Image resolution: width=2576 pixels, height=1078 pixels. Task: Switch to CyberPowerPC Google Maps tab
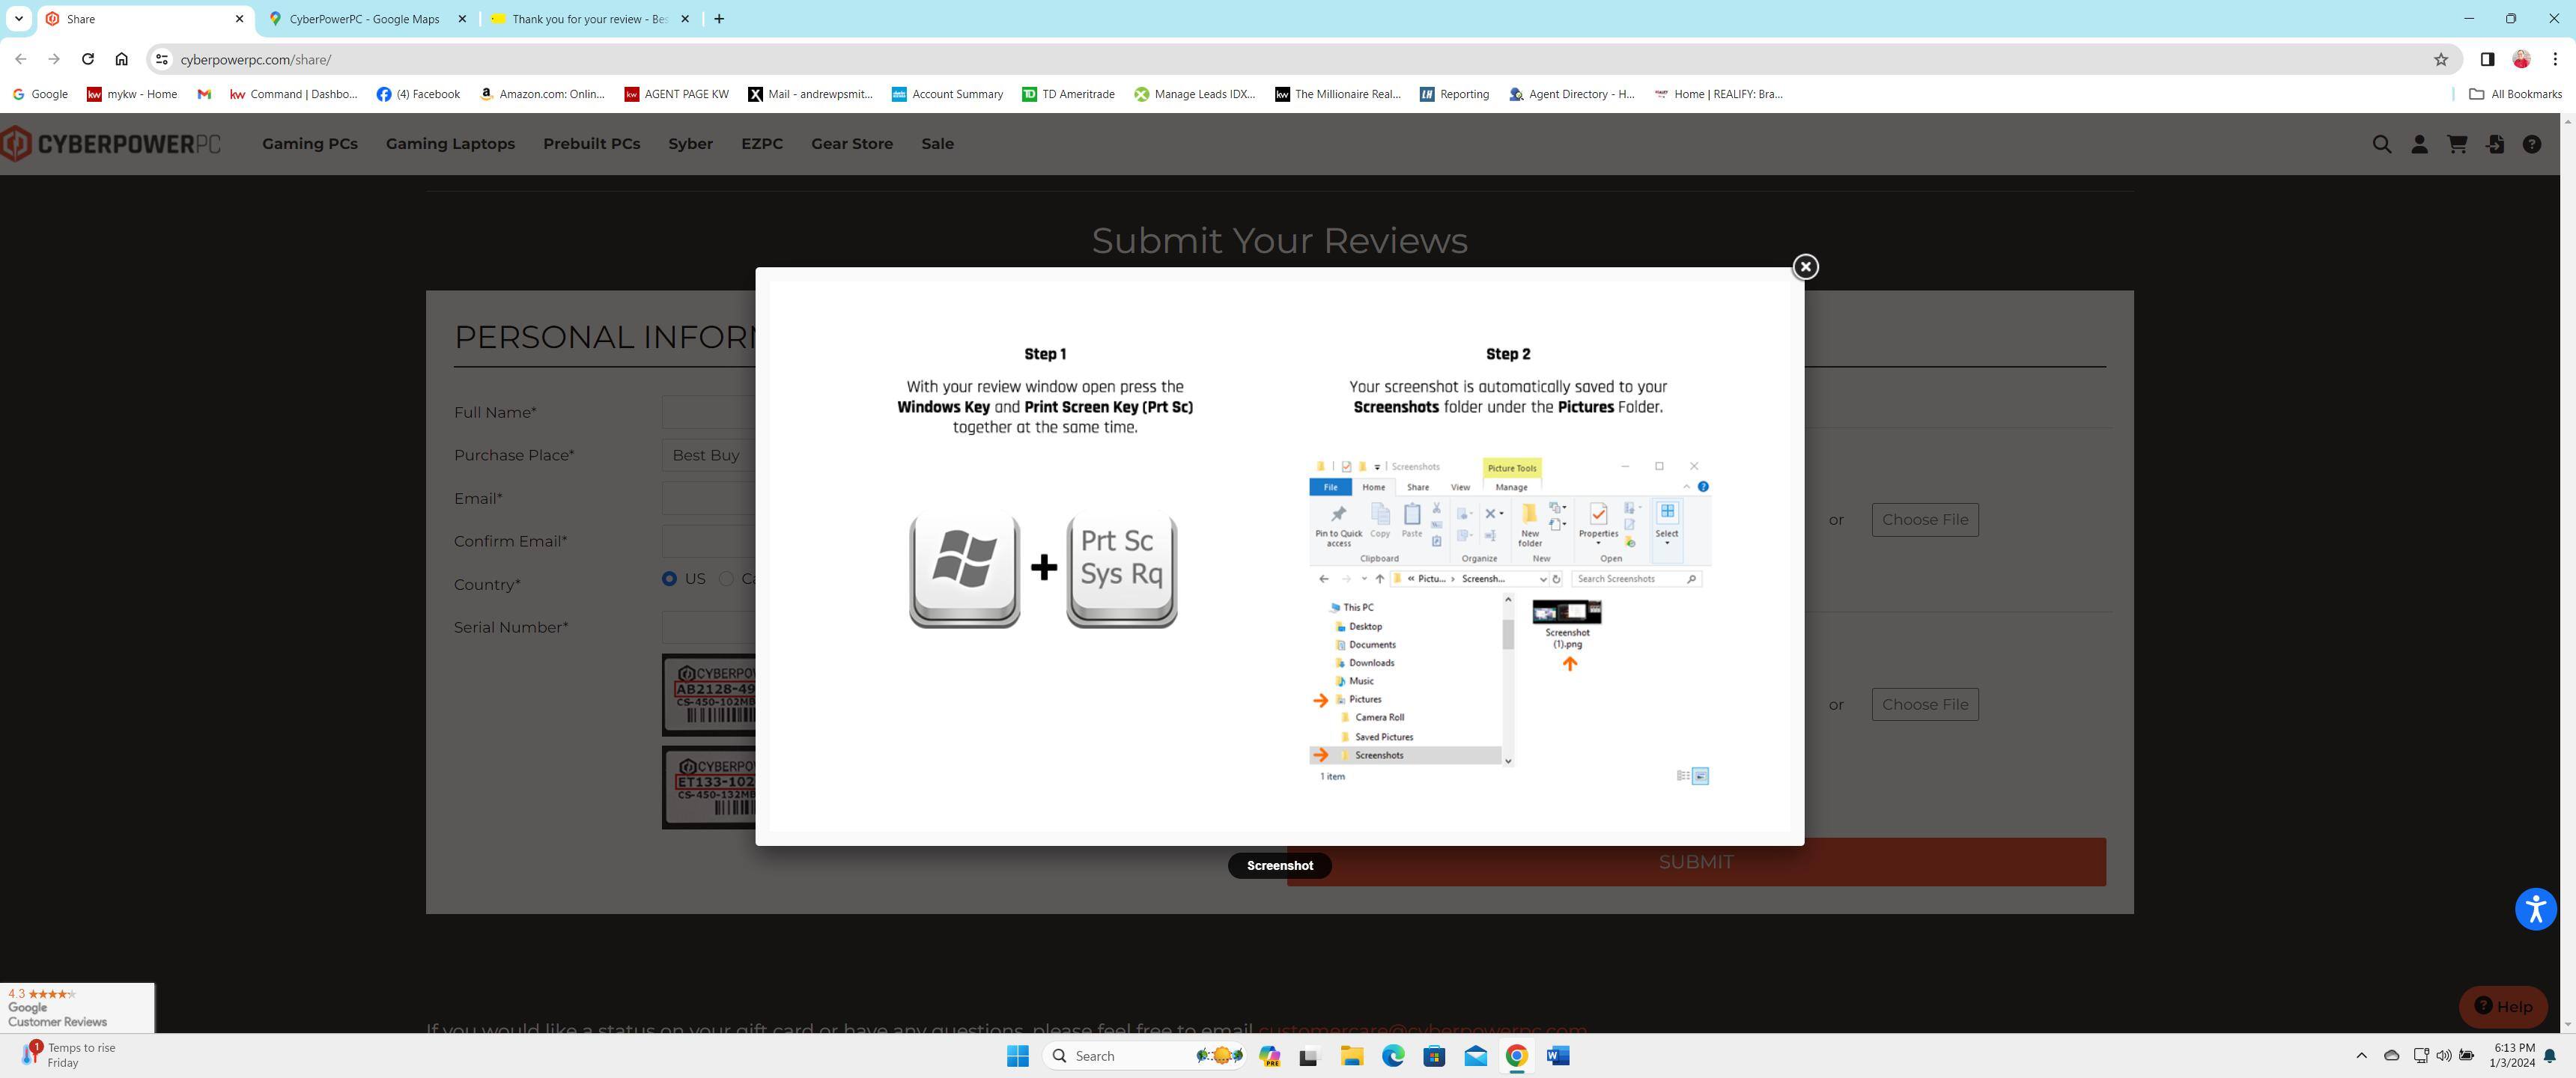[364, 19]
